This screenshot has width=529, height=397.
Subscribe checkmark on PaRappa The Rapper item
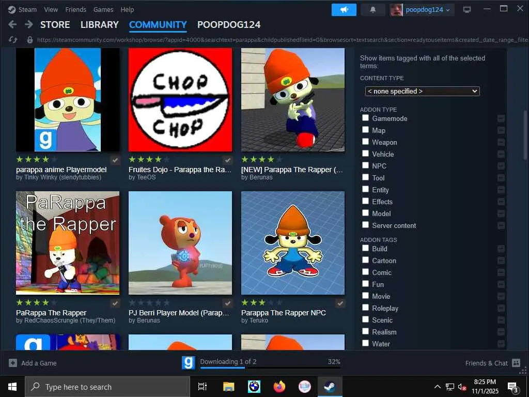point(115,303)
